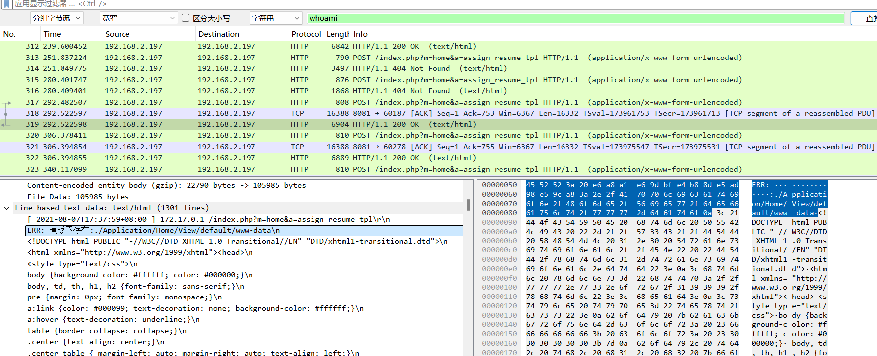
Task: Sort by the Source column header
Action: (149, 34)
